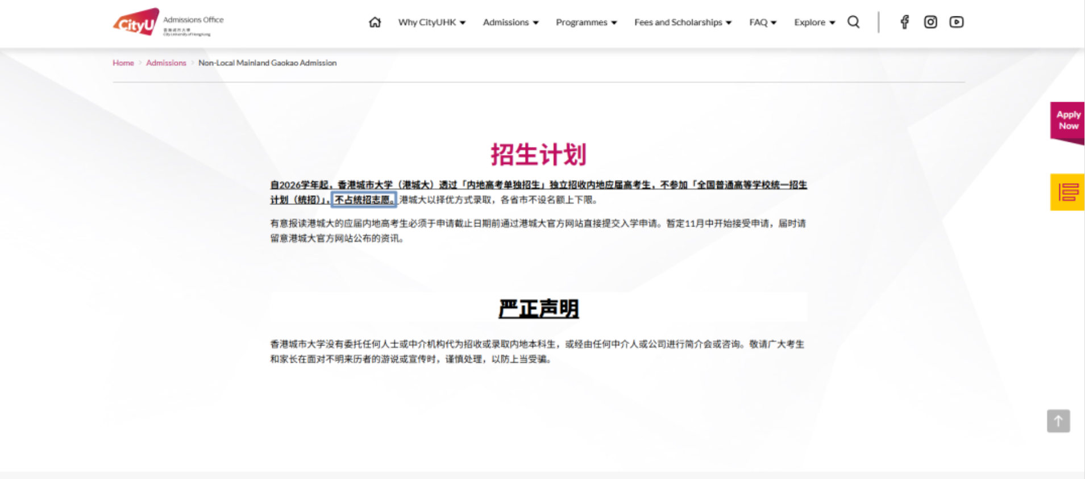The height and width of the screenshot is (479, 1085).
Task: Click the 严正声明 heading
Action: pyautogui.click(x=538, y=309)
